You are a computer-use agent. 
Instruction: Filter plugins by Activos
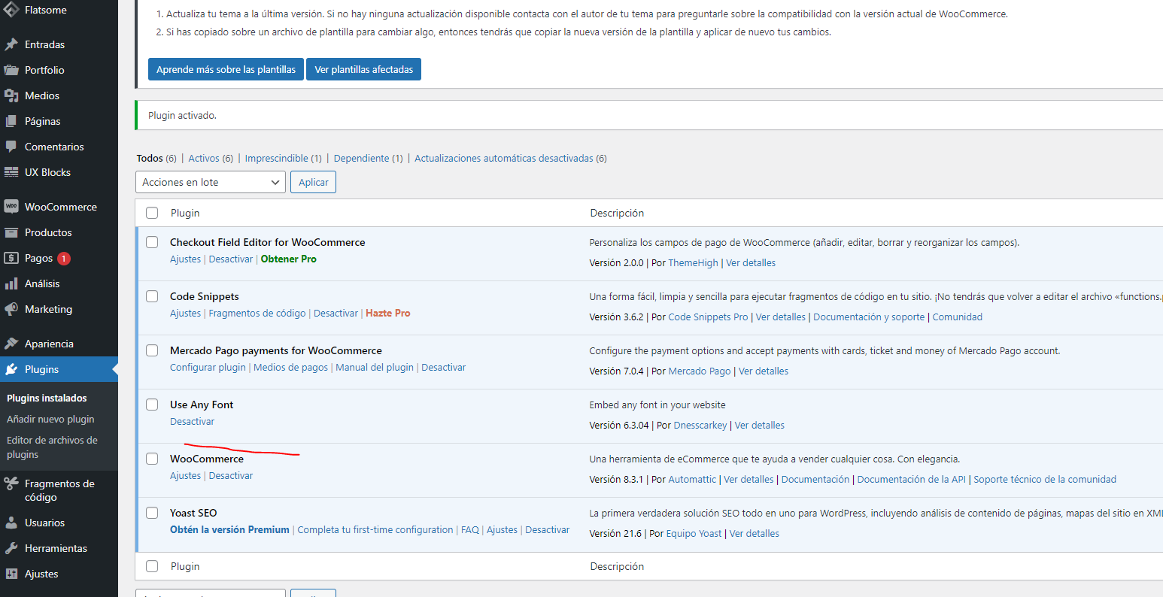(x=204, y=158)
